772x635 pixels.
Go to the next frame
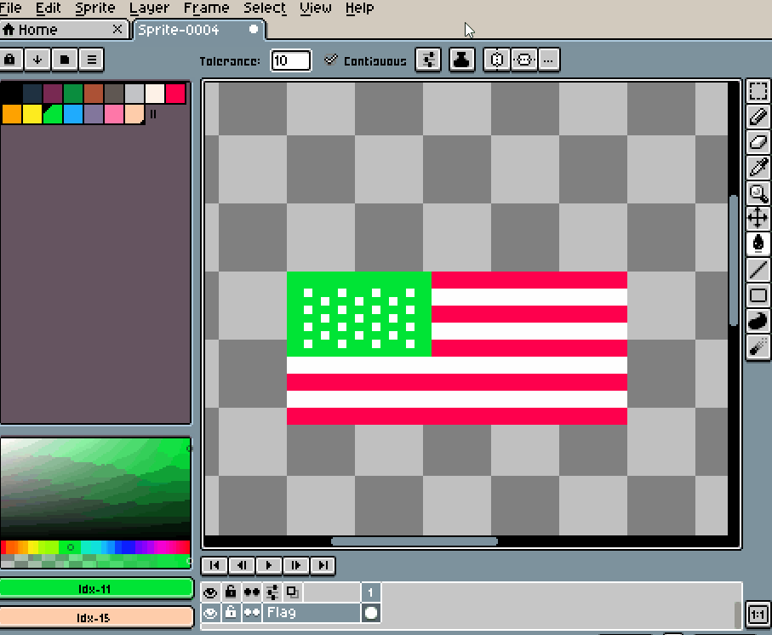pyautogui.click(x=295, y=565)
